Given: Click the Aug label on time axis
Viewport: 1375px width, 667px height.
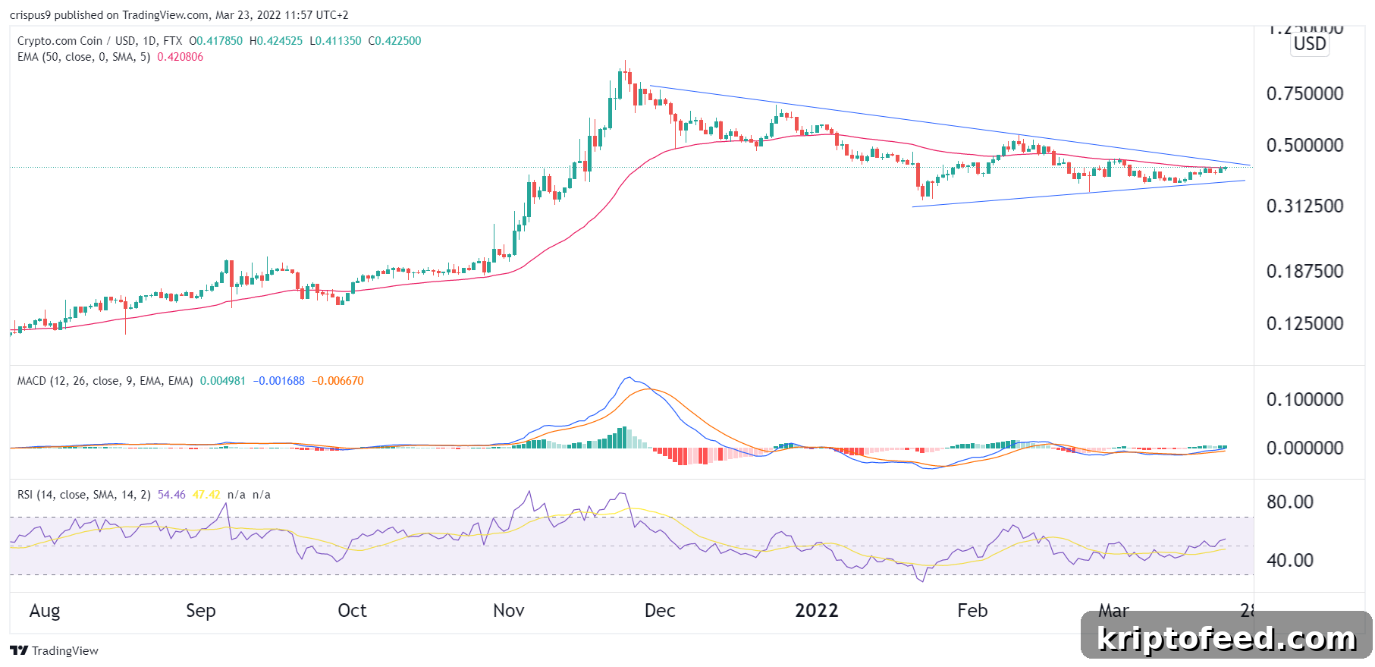Looking at the screenshot, I should tap(45, 611).
